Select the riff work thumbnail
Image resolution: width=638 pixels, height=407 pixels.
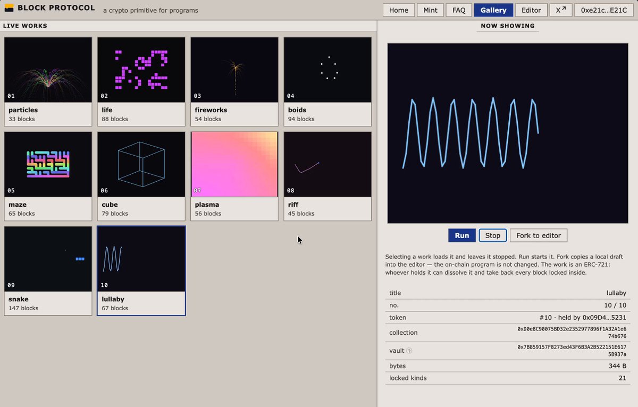328,164
